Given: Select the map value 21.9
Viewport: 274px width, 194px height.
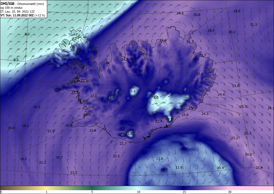Looking at the screenshot, I should [x=51, y=131].
